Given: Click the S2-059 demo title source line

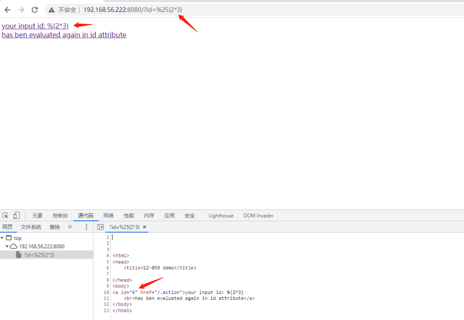Looking at the screenshot, I should tap(160, 268).
